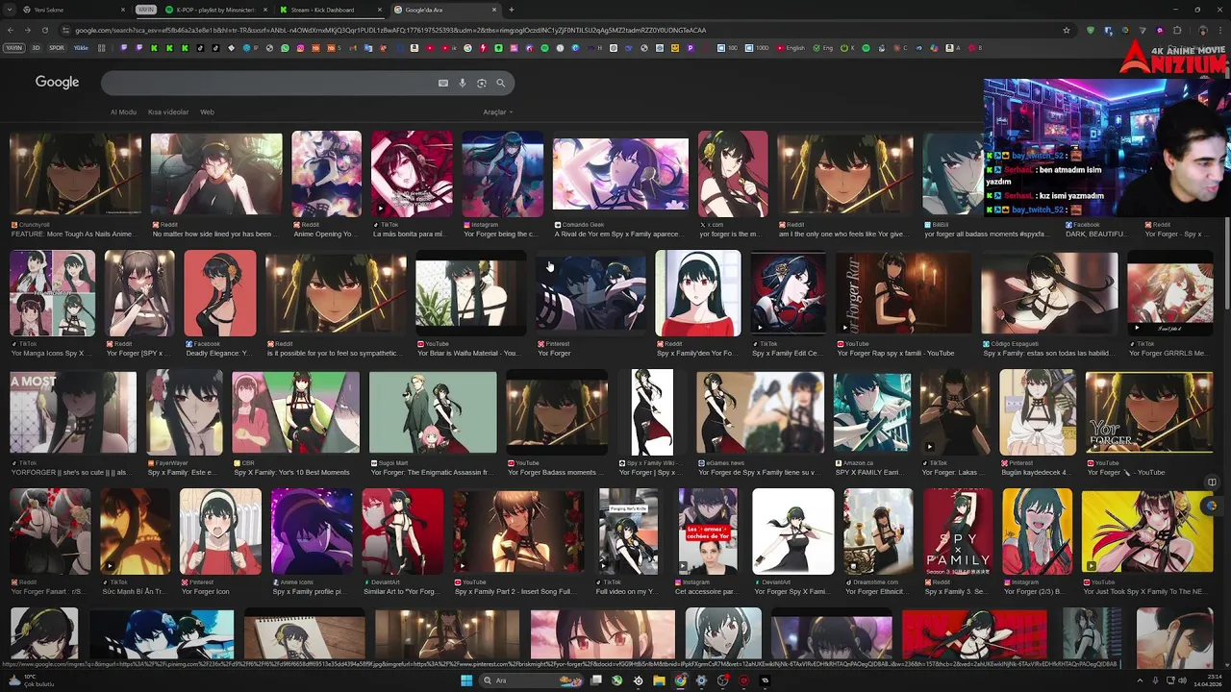Open 'Yor Forger Badass moments' YouTube image
The height and width of the screenshot is (692, 1231).
point(557,412)
